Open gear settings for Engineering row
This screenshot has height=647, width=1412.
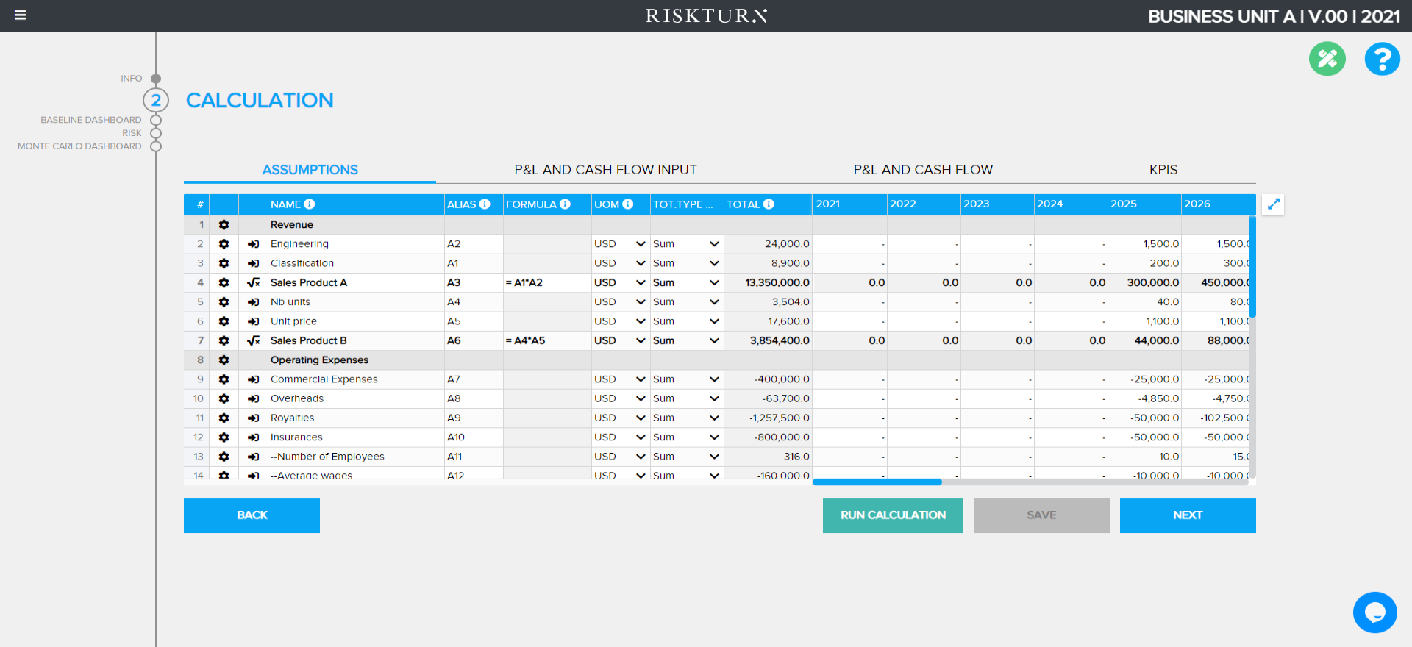[224, 244]
